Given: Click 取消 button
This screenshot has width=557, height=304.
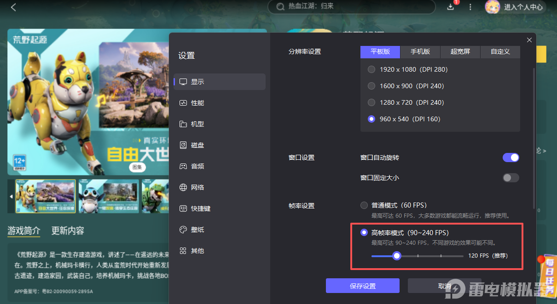Looking at the screenshot, I should coord(445,286).
